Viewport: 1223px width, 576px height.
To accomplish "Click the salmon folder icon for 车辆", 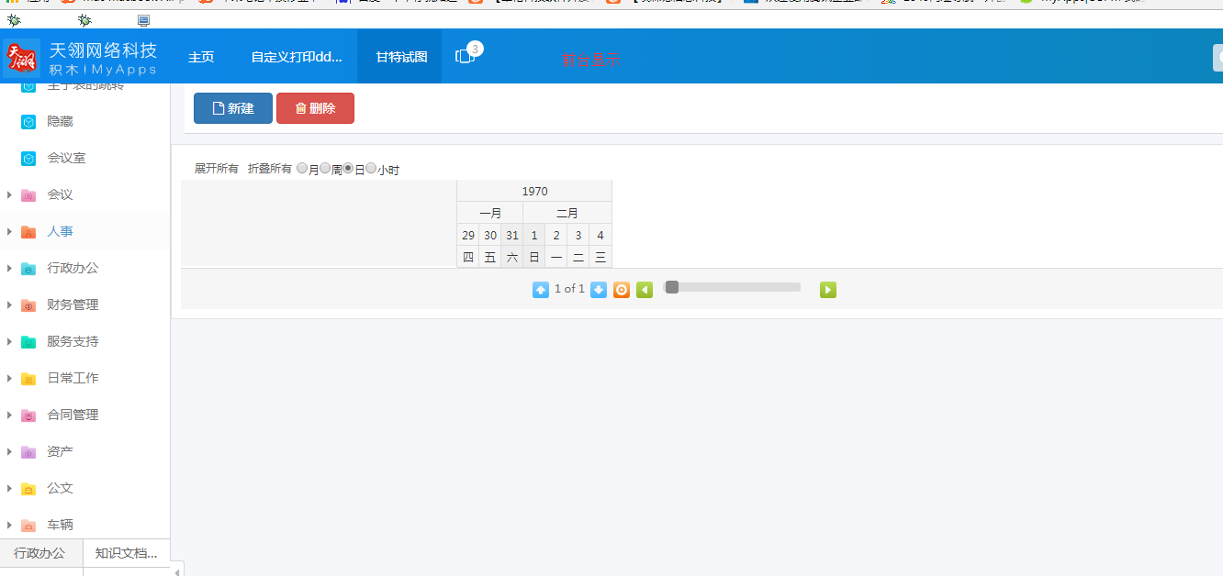I will [28, 525].
